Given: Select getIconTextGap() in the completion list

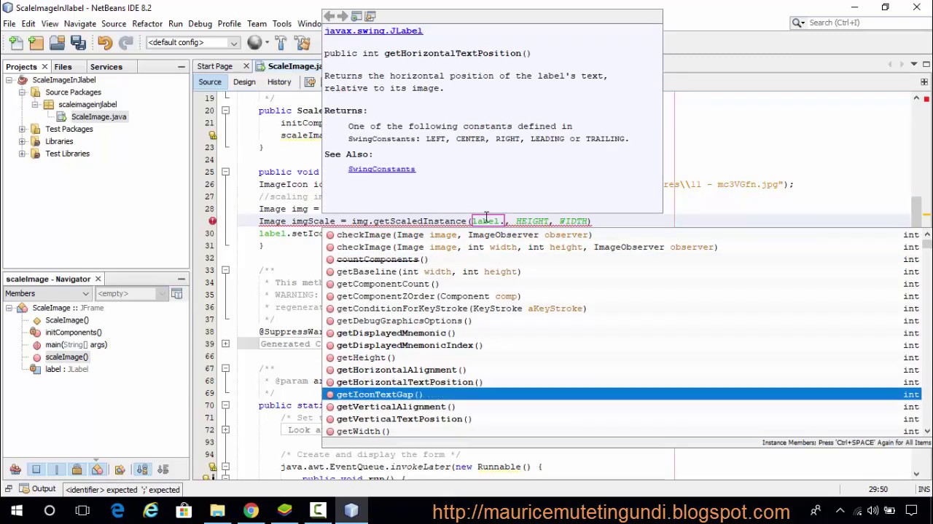Looking at the screenshot, I should click(x=623, y=394).
